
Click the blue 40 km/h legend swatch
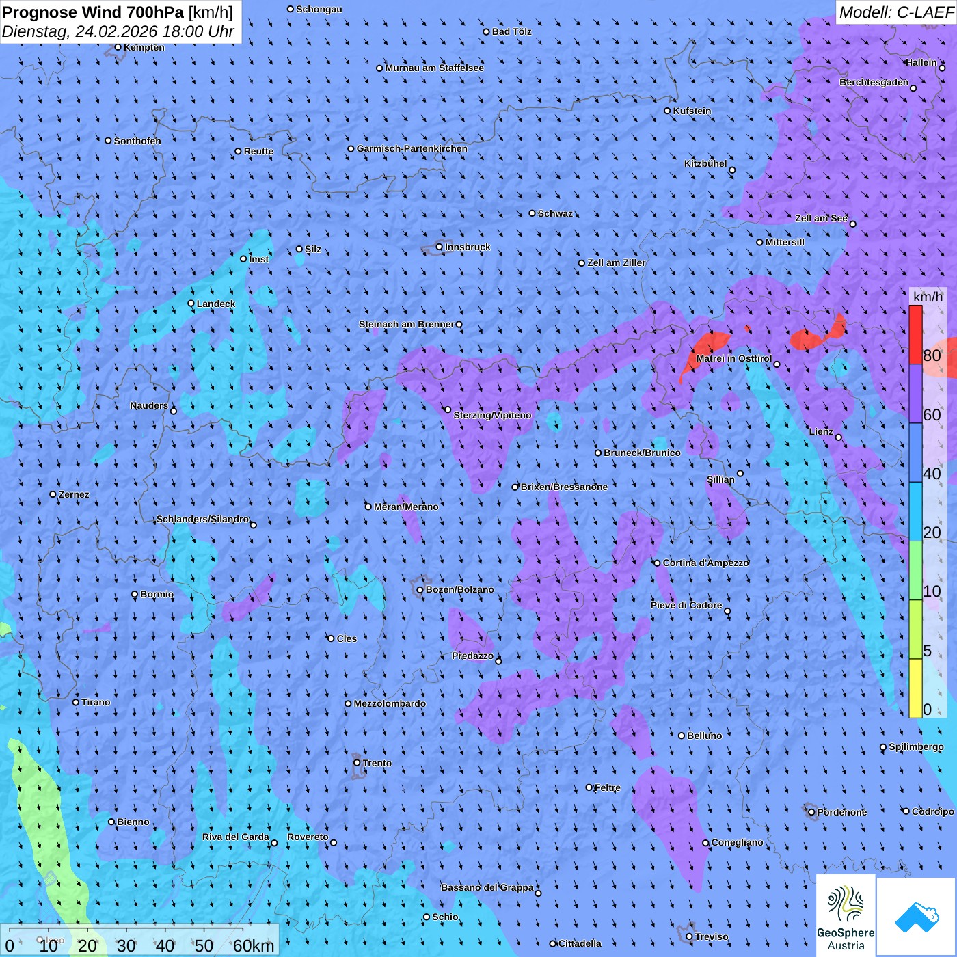(915, 453)
